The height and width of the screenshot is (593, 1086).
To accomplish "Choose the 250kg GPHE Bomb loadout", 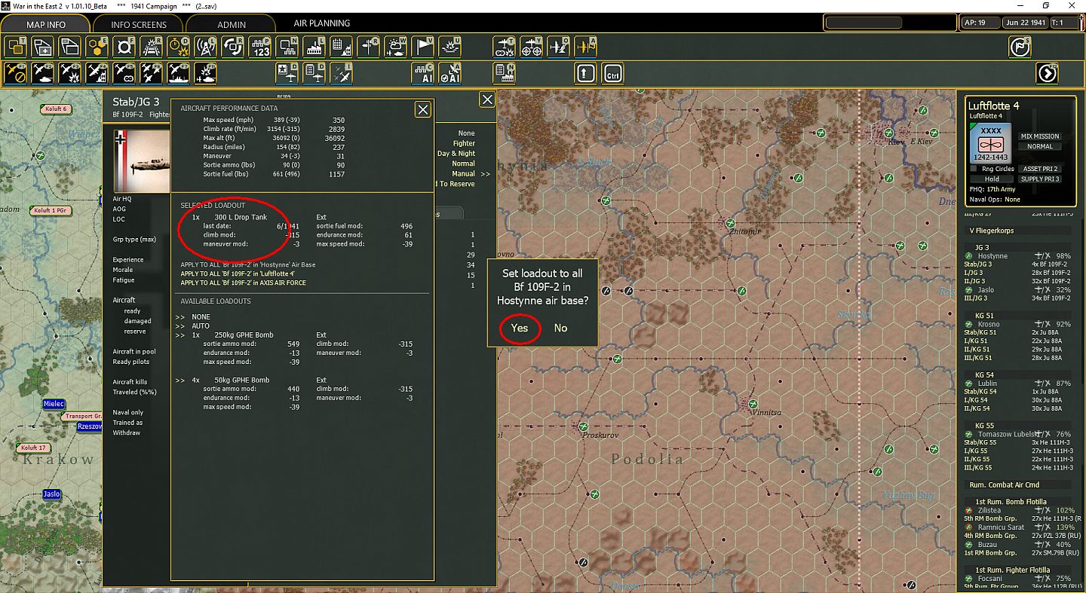I will [244, 335].
